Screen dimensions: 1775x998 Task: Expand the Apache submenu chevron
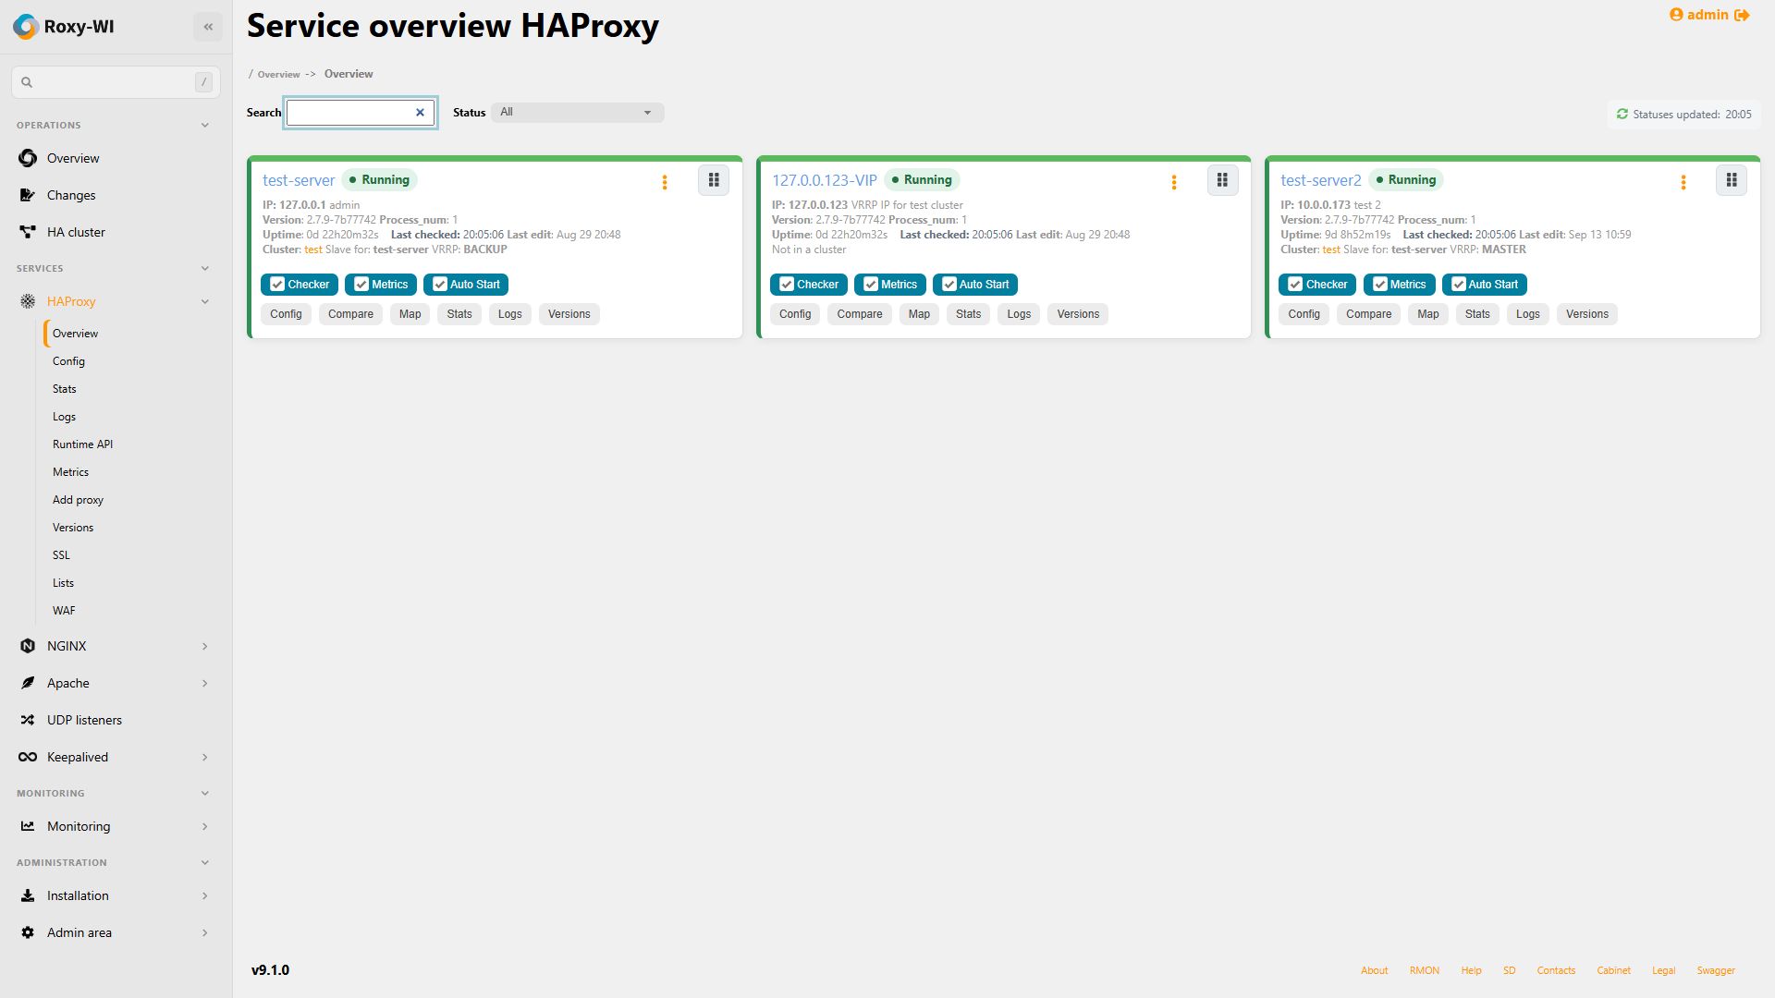pos(205,683)
